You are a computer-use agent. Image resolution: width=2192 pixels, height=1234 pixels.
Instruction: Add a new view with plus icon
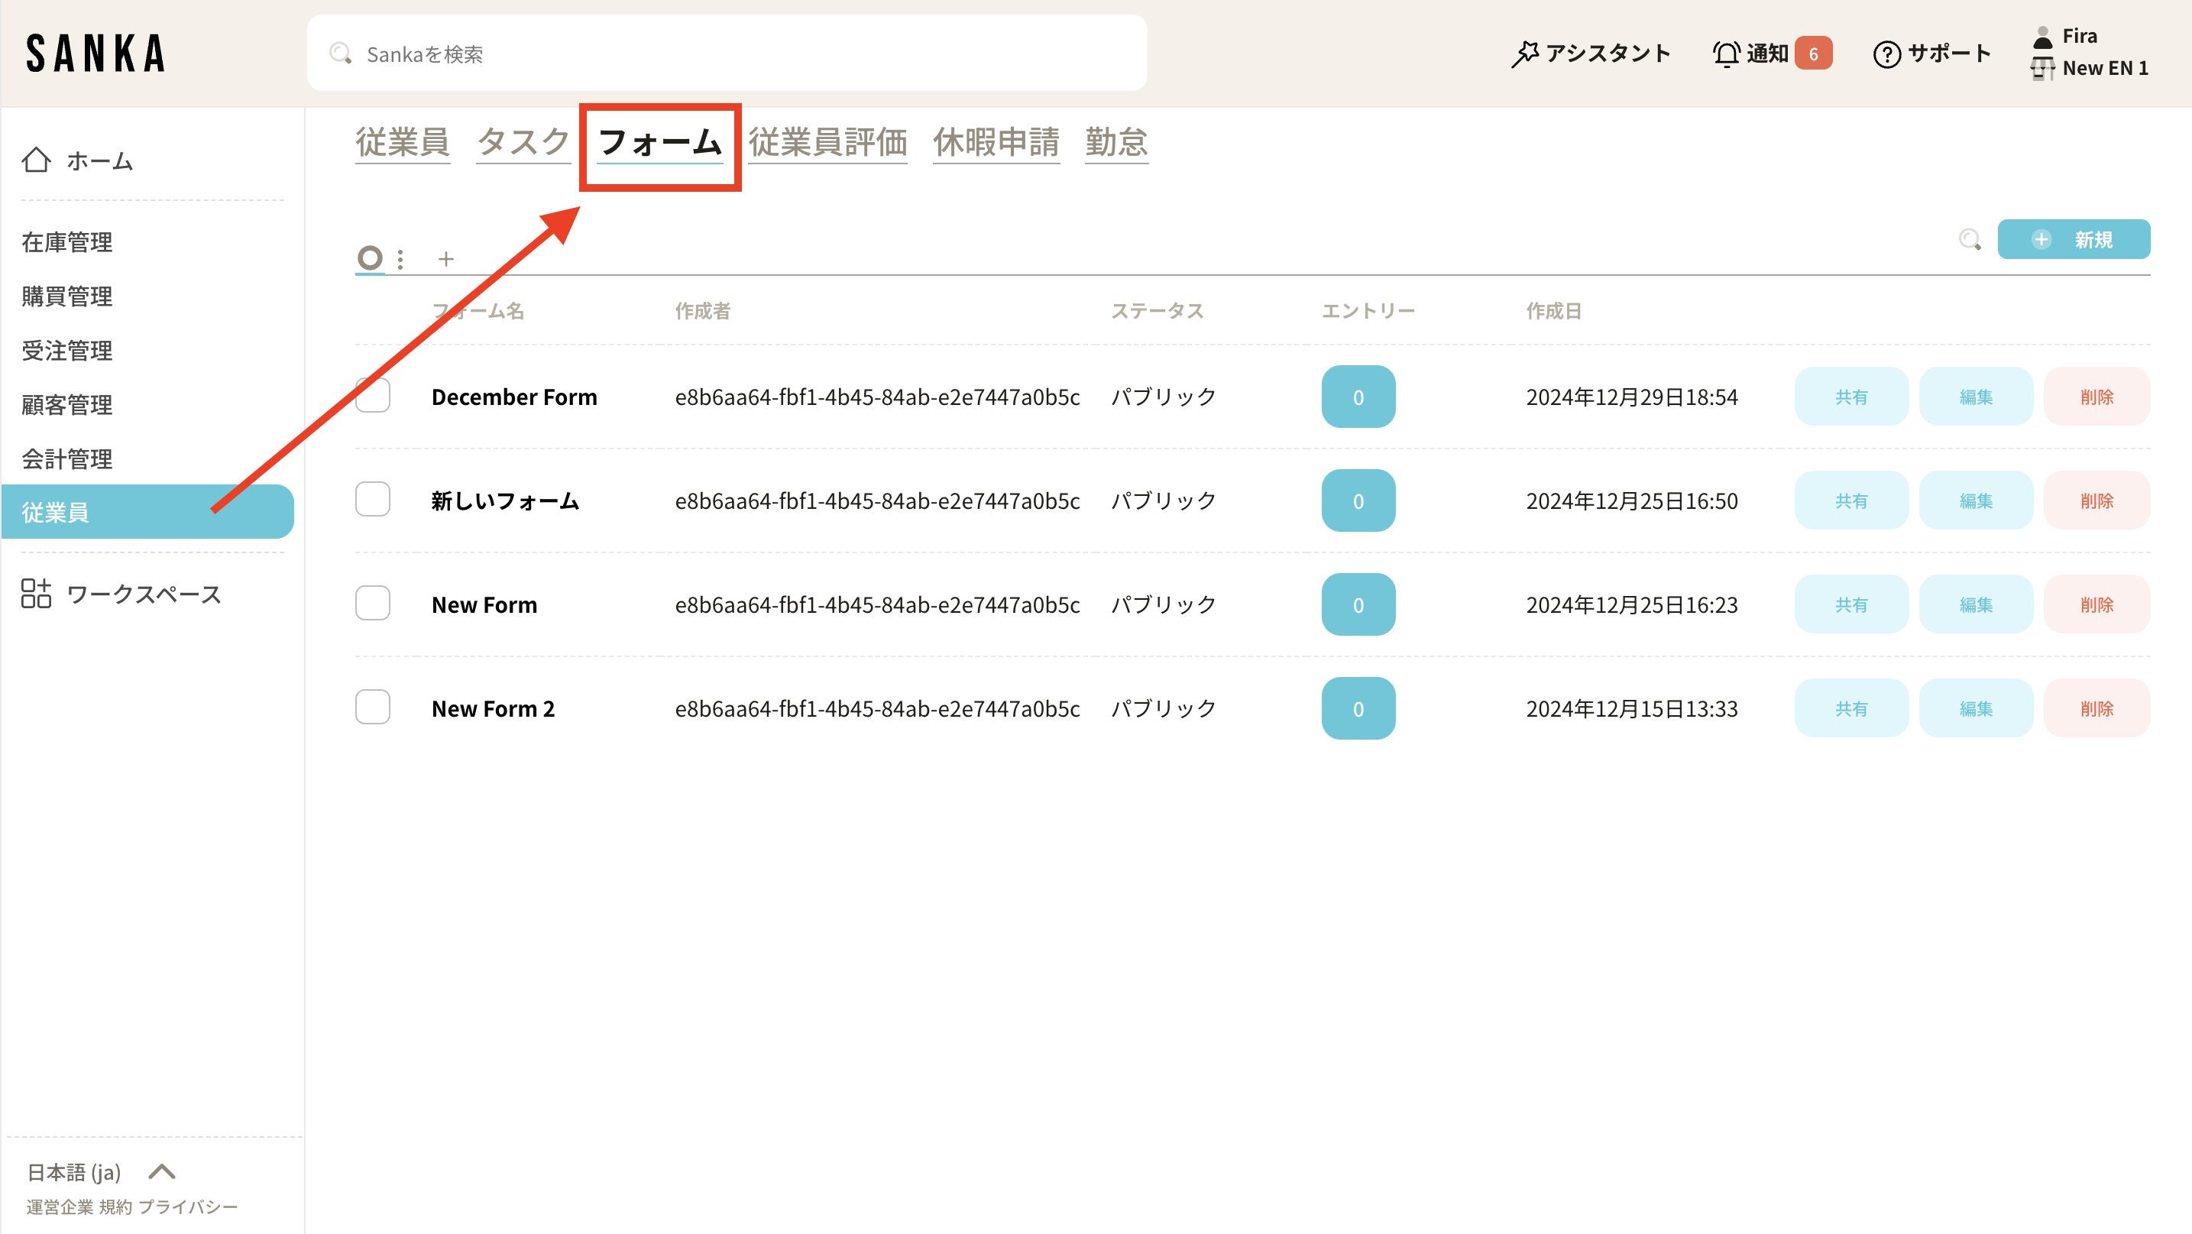[446, 259]
